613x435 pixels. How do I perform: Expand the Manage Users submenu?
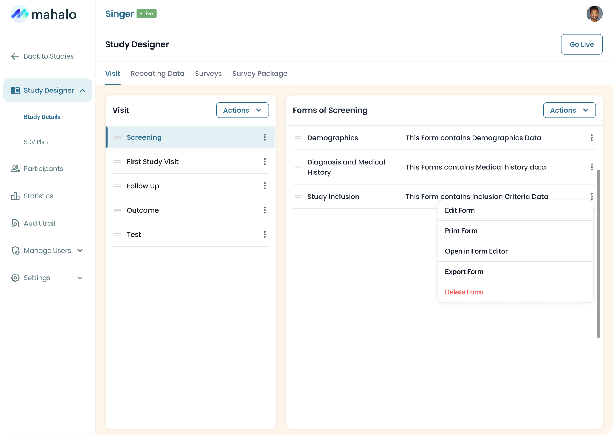tap(80, 250)
